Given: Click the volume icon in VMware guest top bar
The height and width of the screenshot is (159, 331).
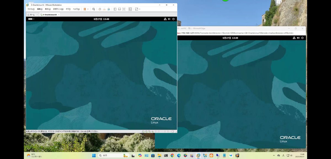Looking at the screenshot, I should tap(169, 19).
